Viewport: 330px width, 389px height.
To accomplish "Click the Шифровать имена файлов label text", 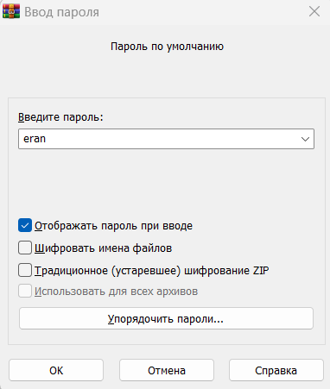I will tap(103, 248).
